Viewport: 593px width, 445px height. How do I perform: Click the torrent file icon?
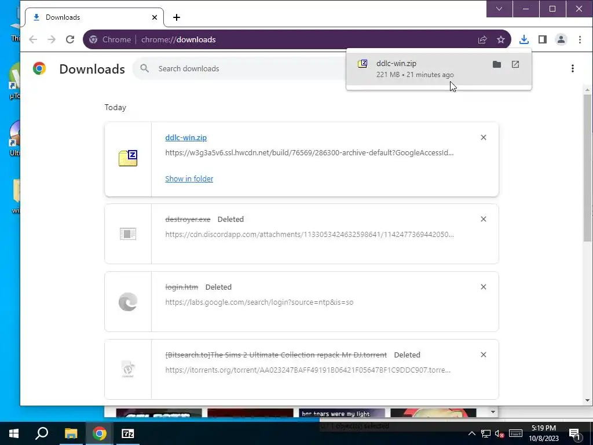[128, 369]
